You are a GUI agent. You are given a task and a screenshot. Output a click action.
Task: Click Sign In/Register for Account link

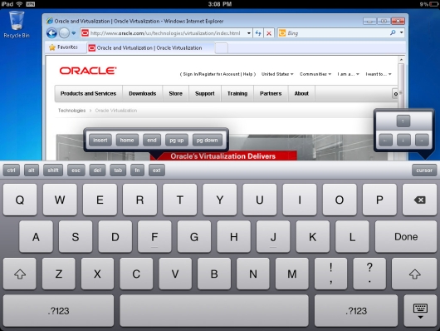[212, 74]
